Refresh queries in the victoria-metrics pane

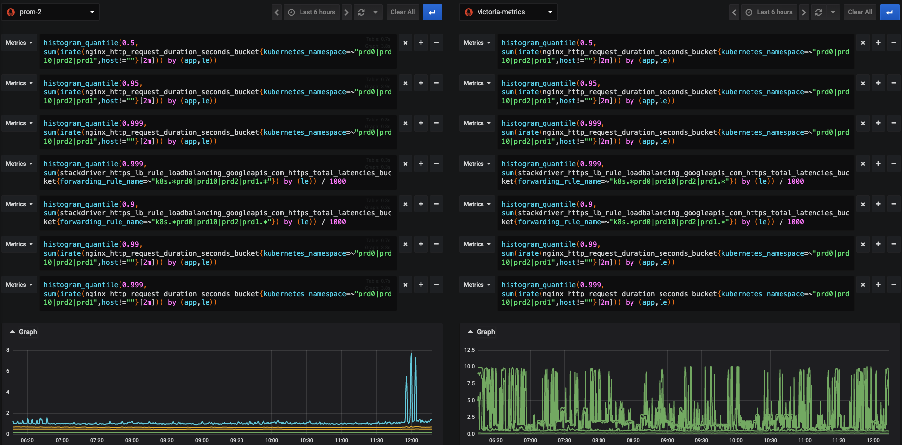819,12
